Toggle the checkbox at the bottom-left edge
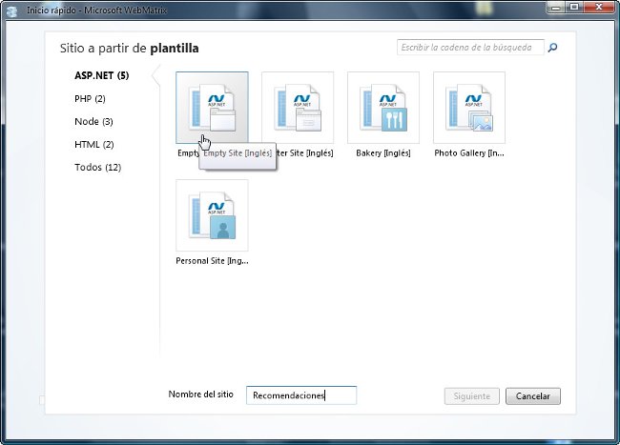Image resolution: width=620 pixels, height=445 pixels. pyautogui.click(x=42, y=400)
